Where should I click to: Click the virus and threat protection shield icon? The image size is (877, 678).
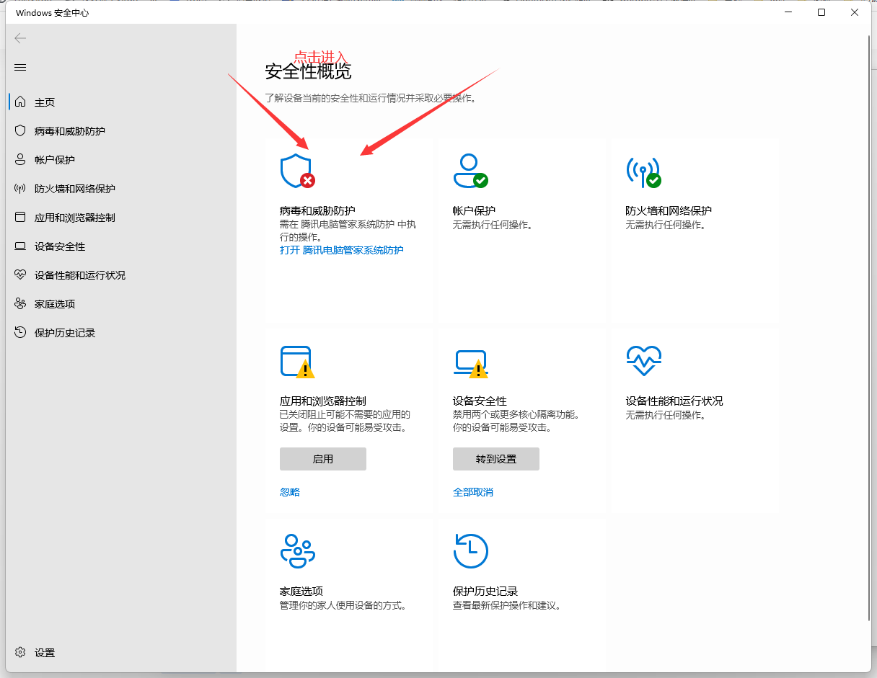(x=296, y=171)
